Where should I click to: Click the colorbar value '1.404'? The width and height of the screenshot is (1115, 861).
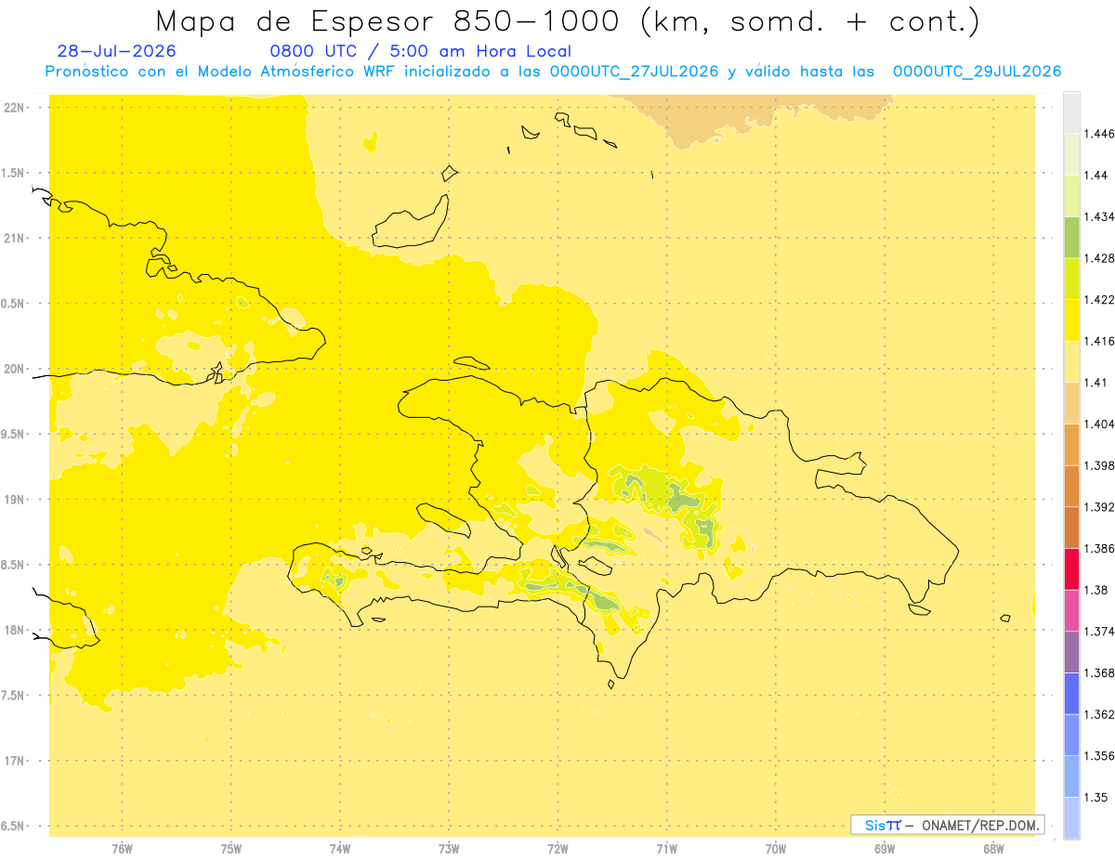click(x=1099, y=424)
